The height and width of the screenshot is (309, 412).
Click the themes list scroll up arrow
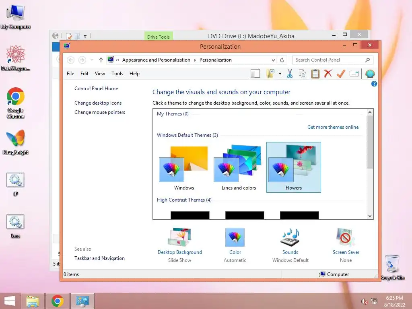pos(370,113)
